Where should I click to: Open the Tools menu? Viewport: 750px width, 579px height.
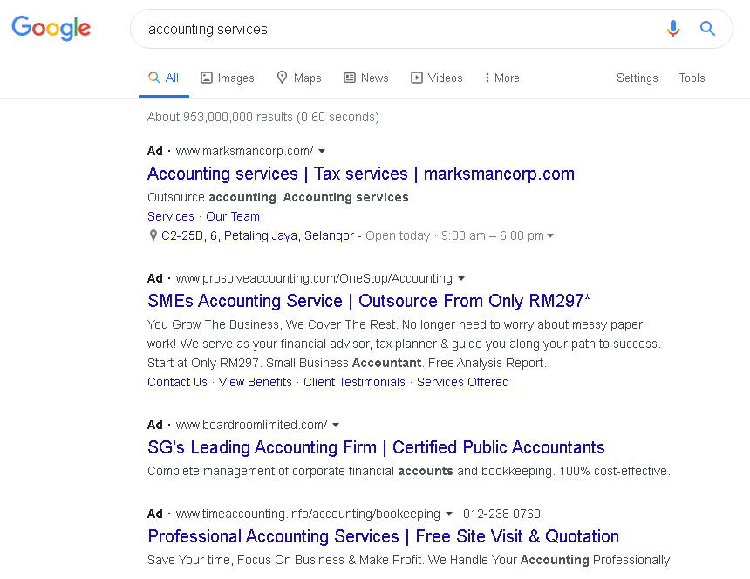click(692, 78)
